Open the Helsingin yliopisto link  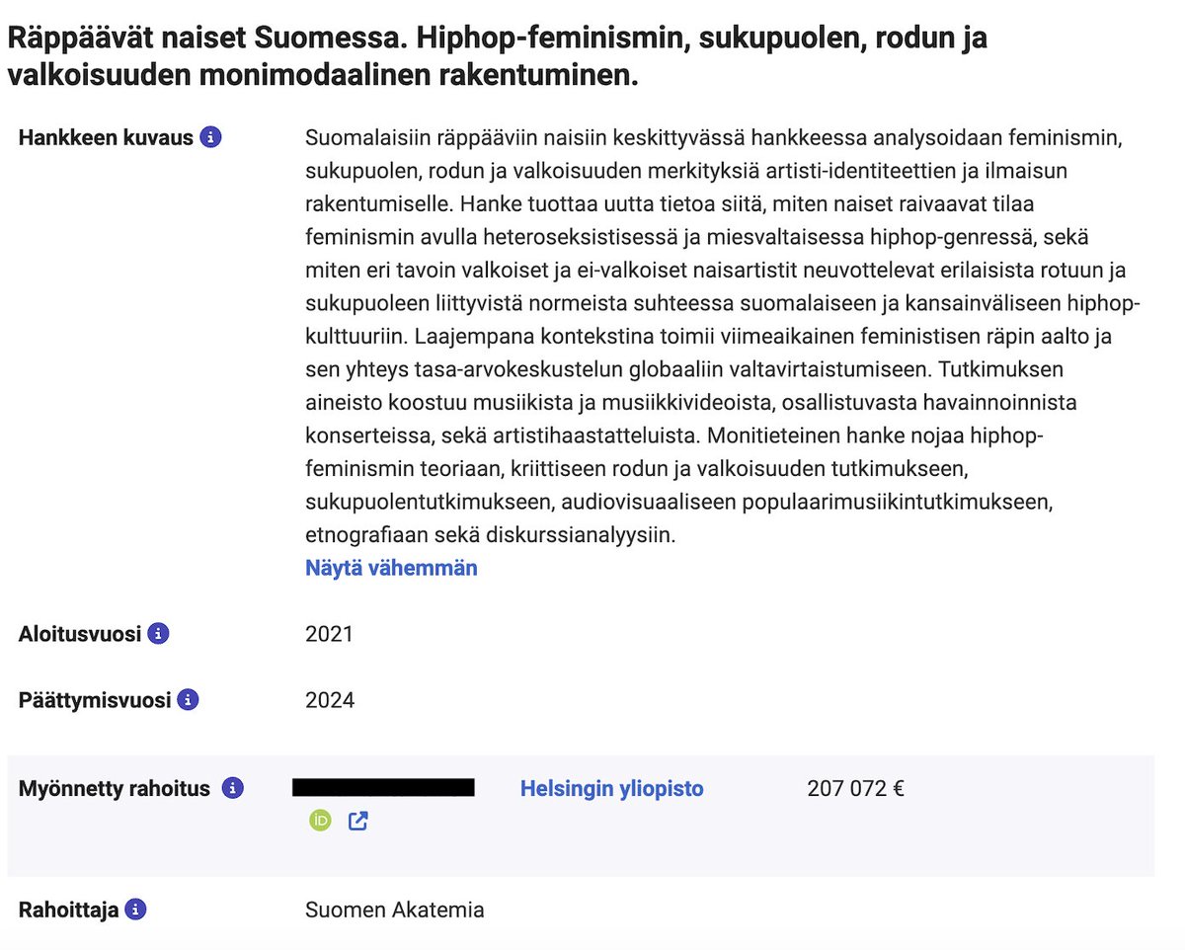612,788
